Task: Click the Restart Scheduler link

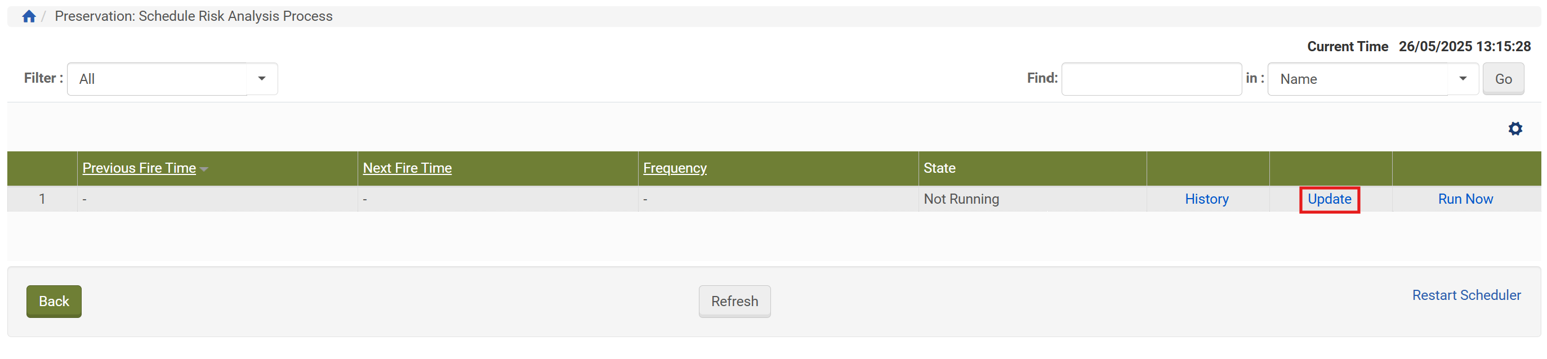Action: click(1466, 295)
